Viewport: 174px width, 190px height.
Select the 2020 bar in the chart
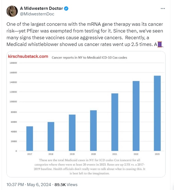(x=93, y=131)
